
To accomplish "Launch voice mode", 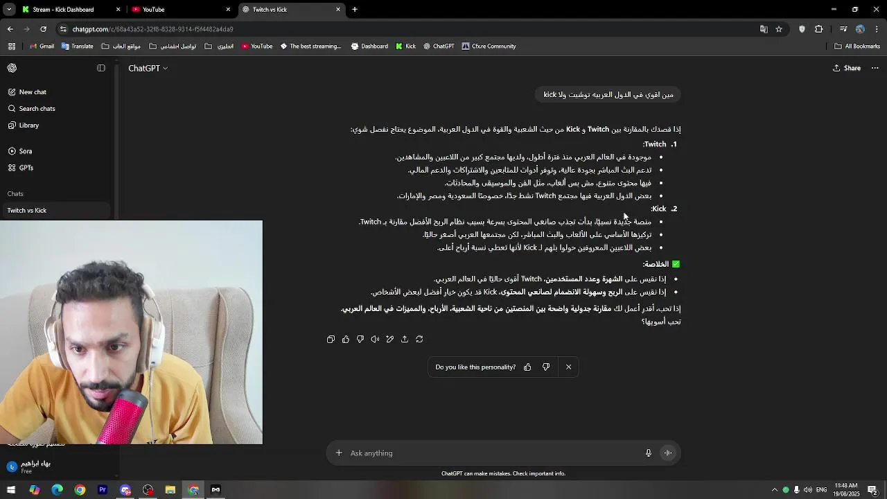I will click(x=668, y=453).
